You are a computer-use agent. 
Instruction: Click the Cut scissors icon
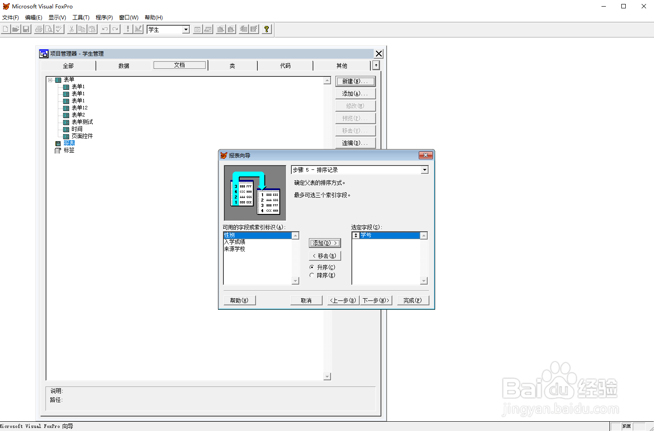tap(71, 29)
